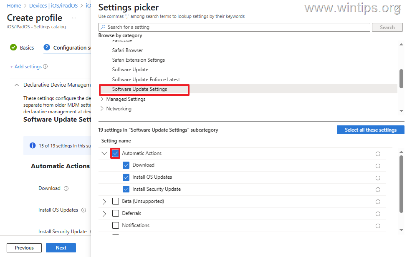Image resolution: width=407 pixels, height=257 pixels.
Task: Click info icon next to left-pane Download label
Action: pyautogui.click(x=66, y=188)
